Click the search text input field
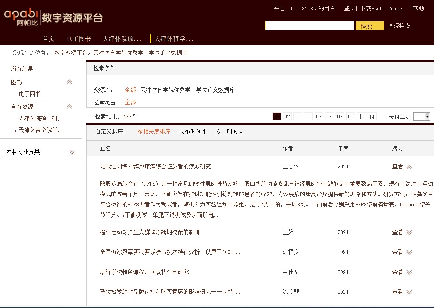The height and width of the screenshot is (308, 434). coord(309,26)
